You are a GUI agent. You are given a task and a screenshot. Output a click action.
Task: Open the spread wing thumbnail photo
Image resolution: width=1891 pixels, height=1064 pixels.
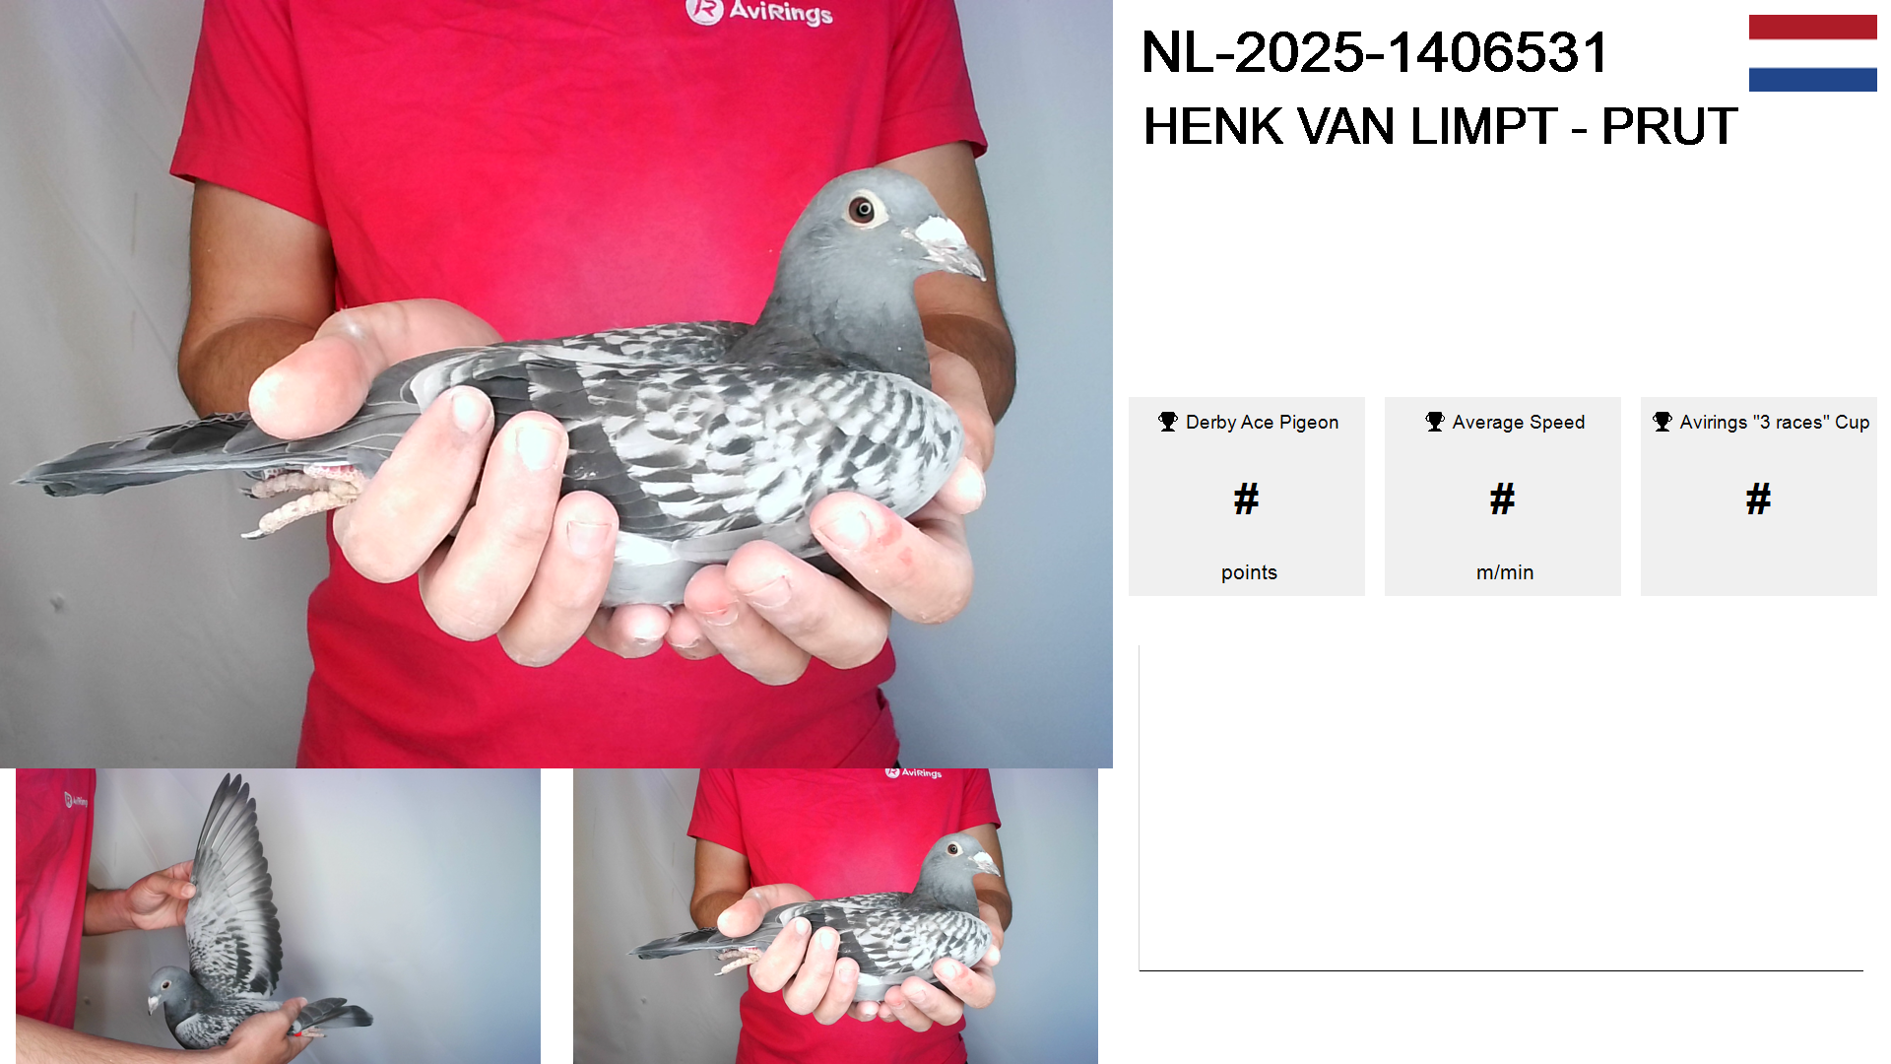pos(278,916)
